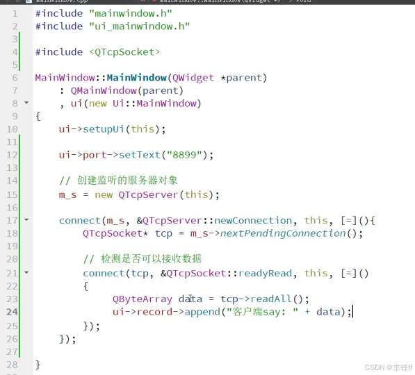
Task: Click the "客户端say: " string literal
Action: pos(263,312)
